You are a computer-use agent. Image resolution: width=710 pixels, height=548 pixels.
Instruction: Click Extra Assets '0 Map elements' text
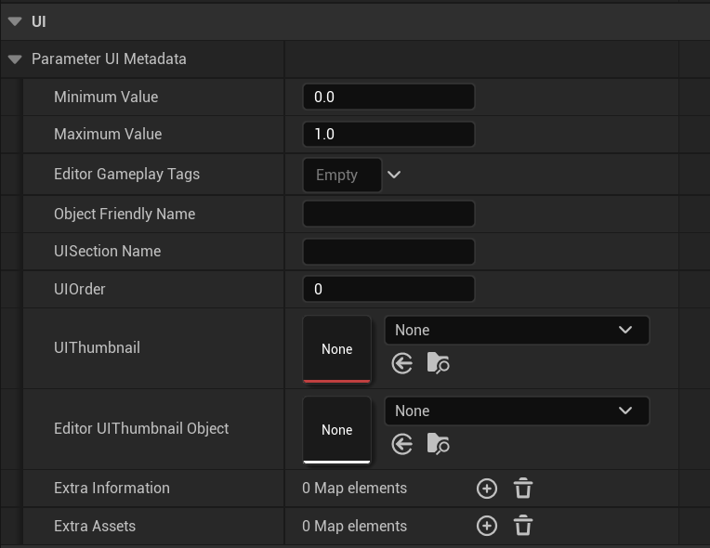click(x=355, y=526)
